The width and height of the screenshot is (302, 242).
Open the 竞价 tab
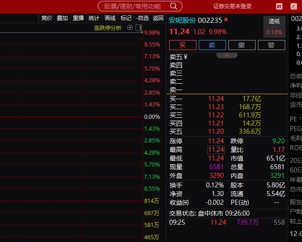[x=47, y=18]
